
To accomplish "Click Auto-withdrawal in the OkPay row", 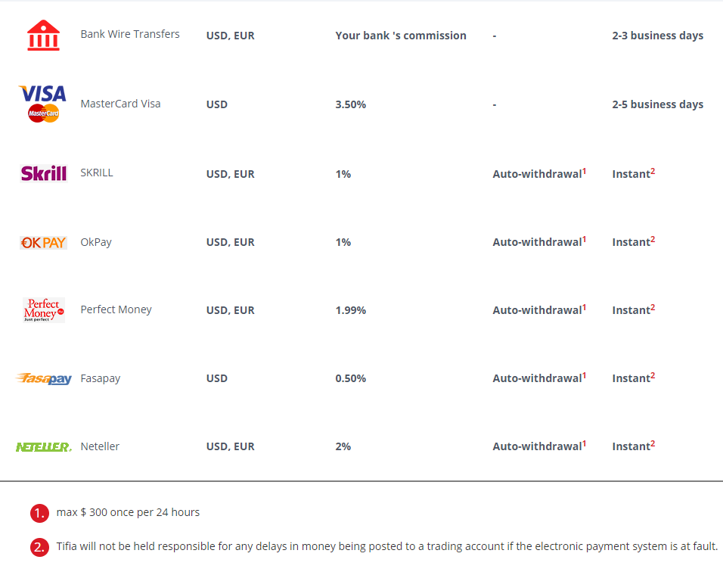I will pos(537,242).
